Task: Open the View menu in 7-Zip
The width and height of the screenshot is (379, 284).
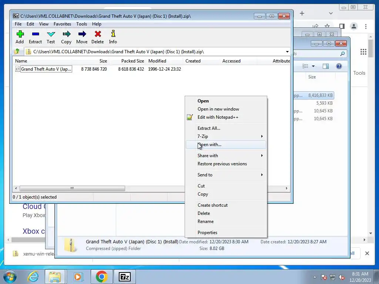Action: pyautogui.click(x=44, y=24)
